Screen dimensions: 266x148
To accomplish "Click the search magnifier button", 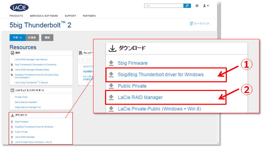I will pos(187,6).
